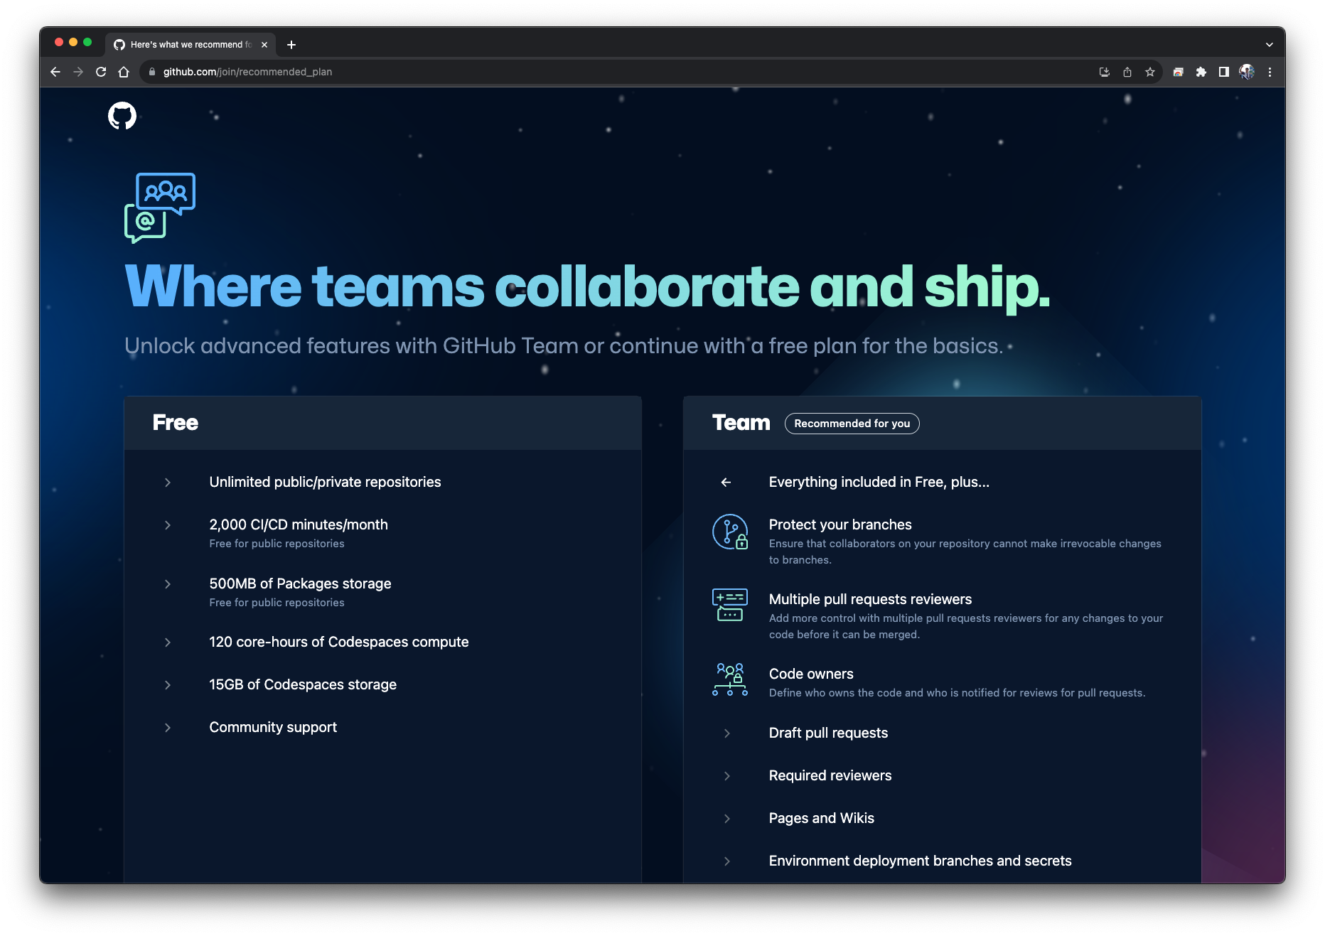
Task: Open a new browser tab
Action: tap(291, 45)
